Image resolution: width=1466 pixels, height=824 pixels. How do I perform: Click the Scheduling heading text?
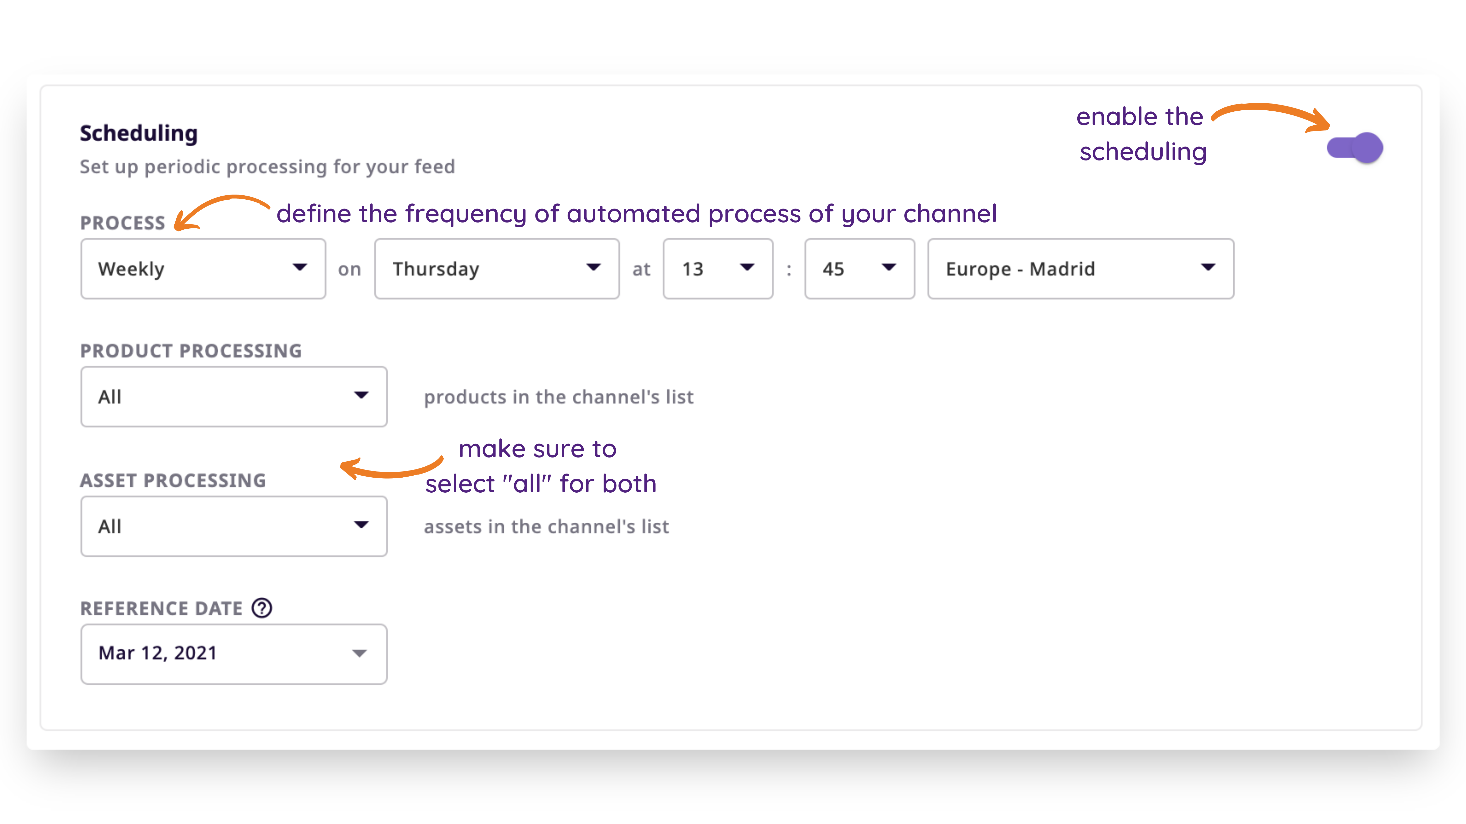[139, 133]
